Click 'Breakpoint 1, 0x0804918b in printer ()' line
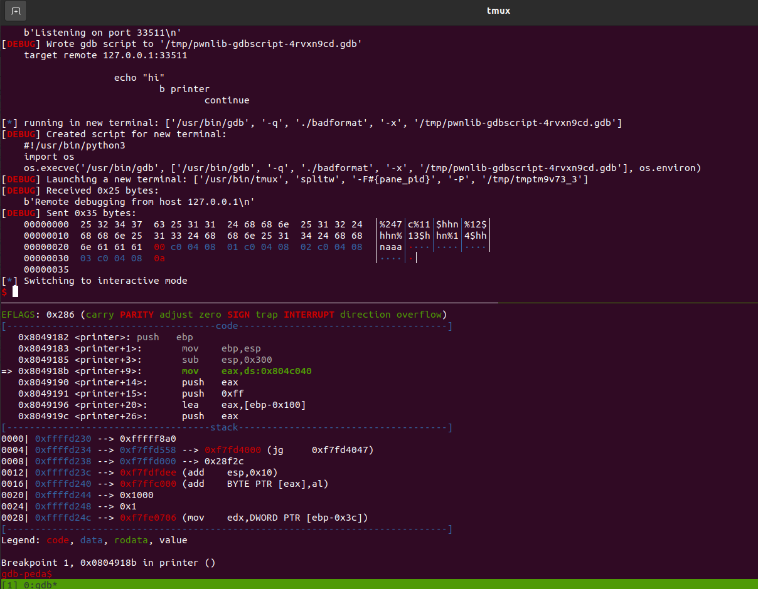Viewport: 758px width, 589px height. click(109, 563)
